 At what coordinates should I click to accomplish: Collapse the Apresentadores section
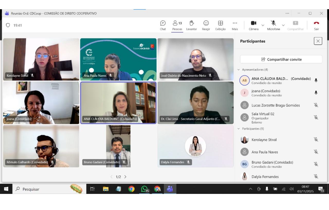click(239, 70)
